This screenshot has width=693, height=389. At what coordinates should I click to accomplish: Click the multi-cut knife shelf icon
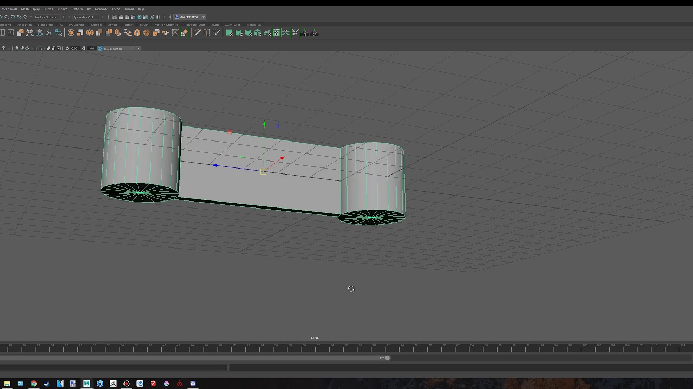(197, 33)
